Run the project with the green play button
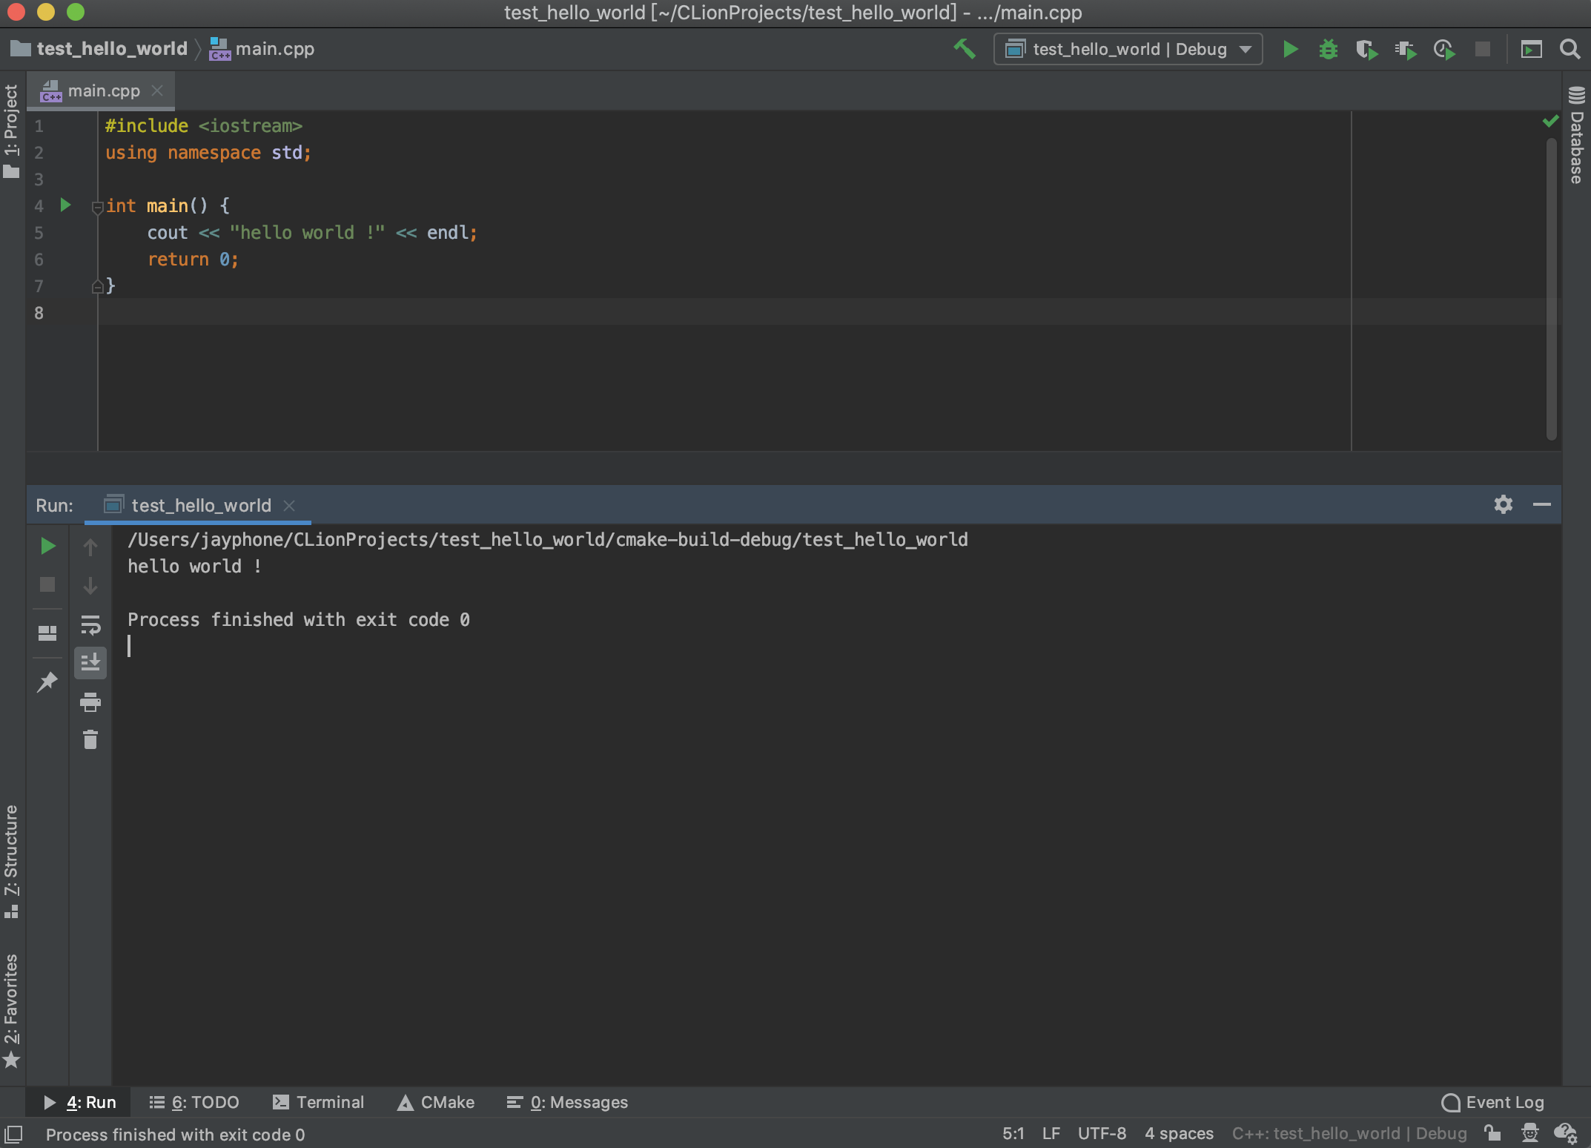Viewport: 1591px width, 1148px height. 1290,49
